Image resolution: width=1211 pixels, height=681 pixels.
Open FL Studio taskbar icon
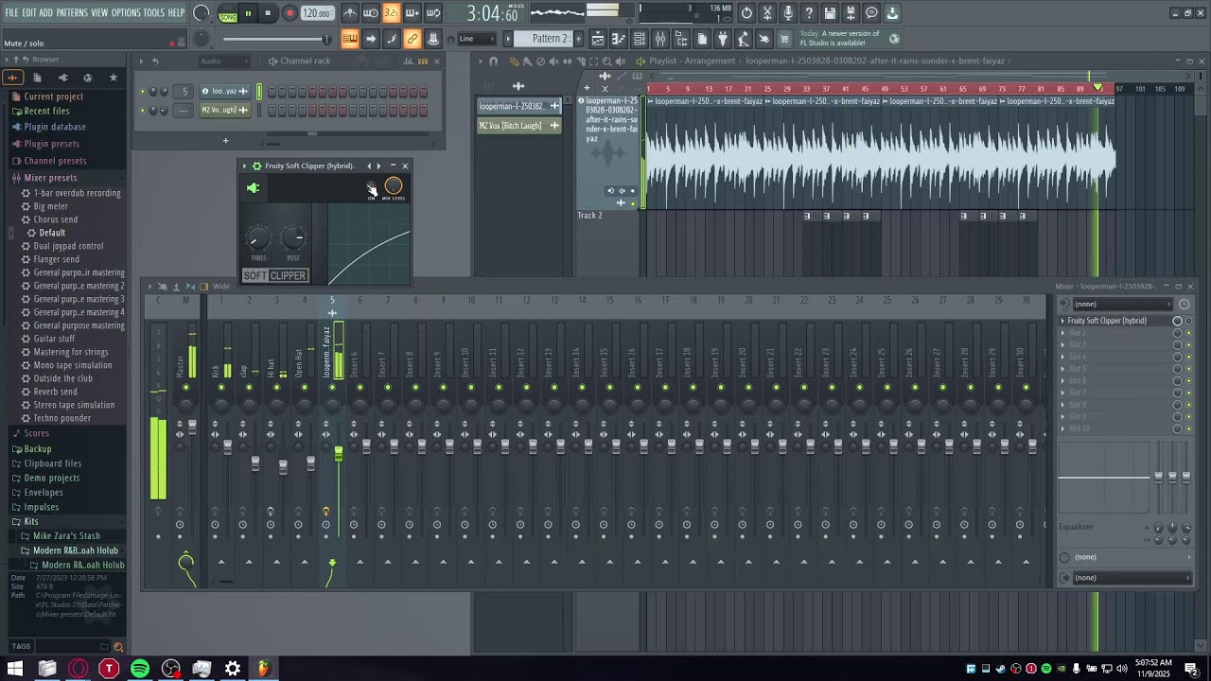coord(263,669)
